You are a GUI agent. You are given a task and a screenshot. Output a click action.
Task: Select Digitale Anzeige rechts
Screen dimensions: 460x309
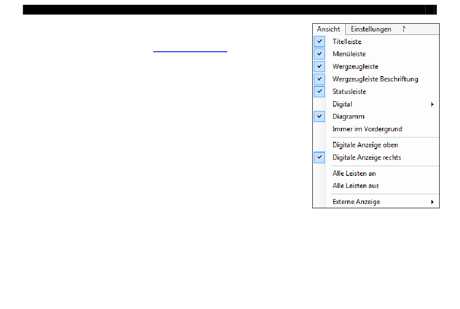(x=376, y=157)
